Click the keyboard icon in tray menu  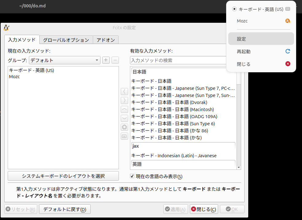pos(288,9)
